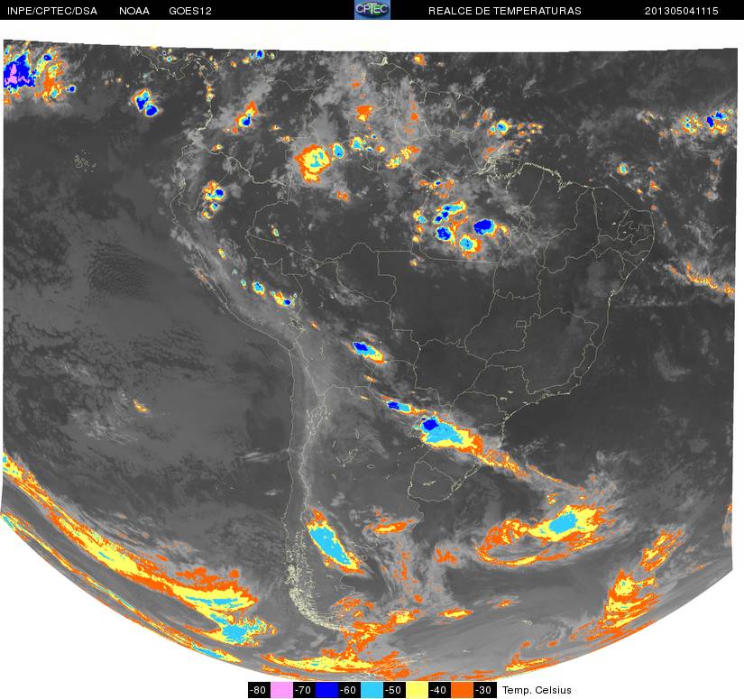The height and width of the screenshot is (699, 744).
Task: Click the -80 legend value
Action: pyautogui.click(x=259, y=690)
